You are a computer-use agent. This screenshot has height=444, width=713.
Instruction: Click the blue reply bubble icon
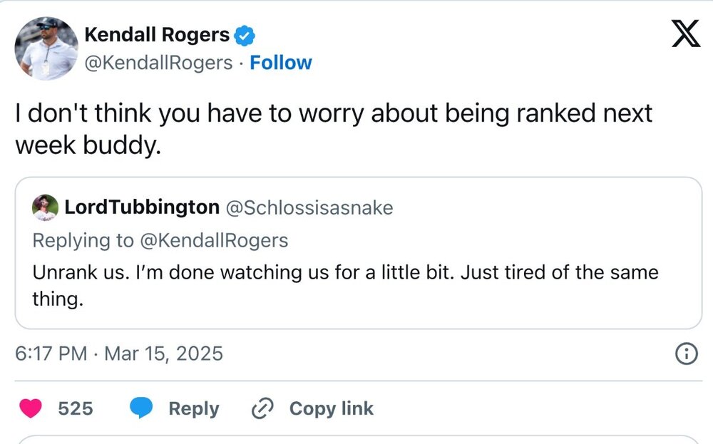point(141,408)
